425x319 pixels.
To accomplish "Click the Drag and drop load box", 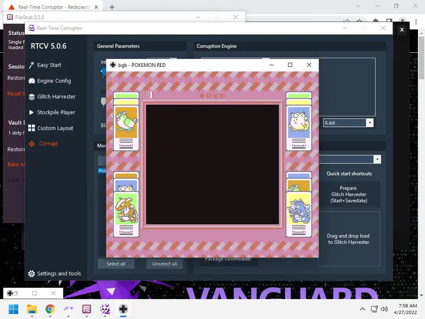I will point(349,239).
